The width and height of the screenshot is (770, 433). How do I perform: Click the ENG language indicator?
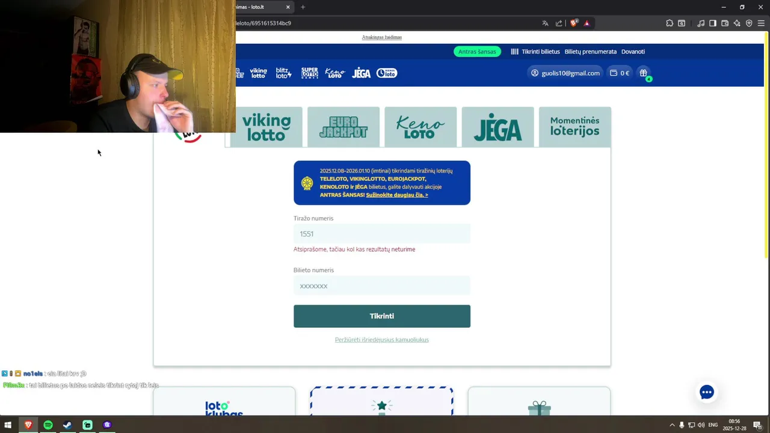click(713, 425)
